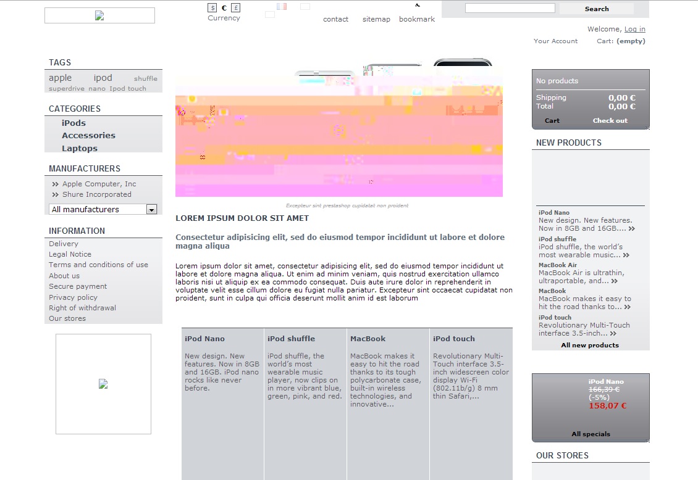
Task: Open iPod Nano special offer
Action: coord(606,382)
